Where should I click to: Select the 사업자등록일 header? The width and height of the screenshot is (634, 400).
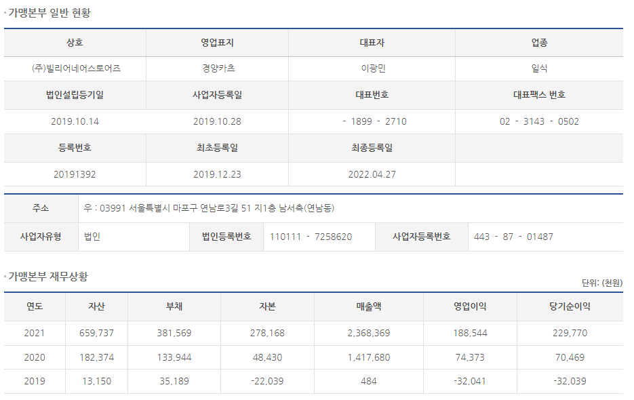tap(217, 95)
